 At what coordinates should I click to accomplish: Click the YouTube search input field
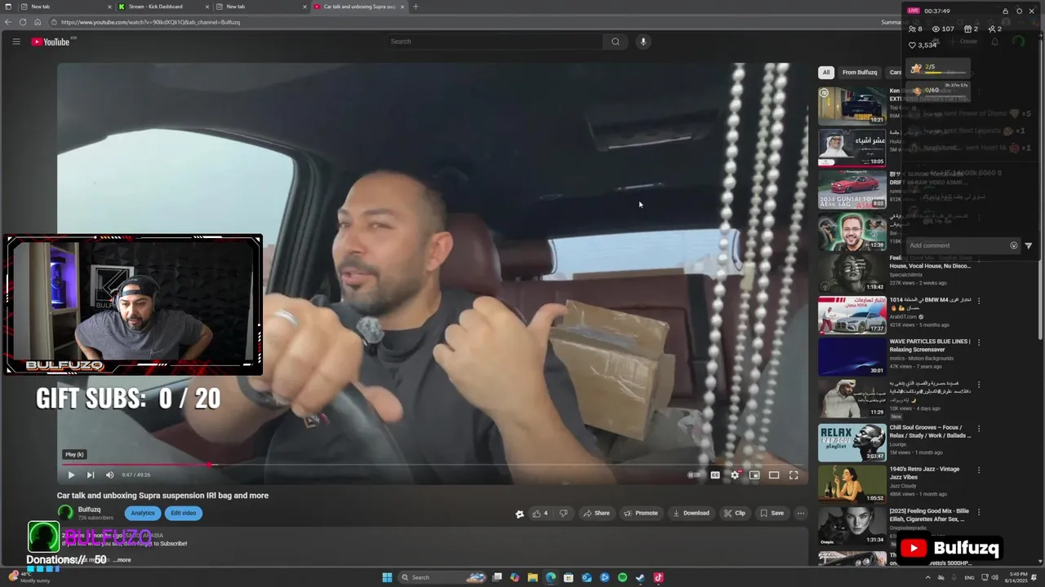(496, 42)
